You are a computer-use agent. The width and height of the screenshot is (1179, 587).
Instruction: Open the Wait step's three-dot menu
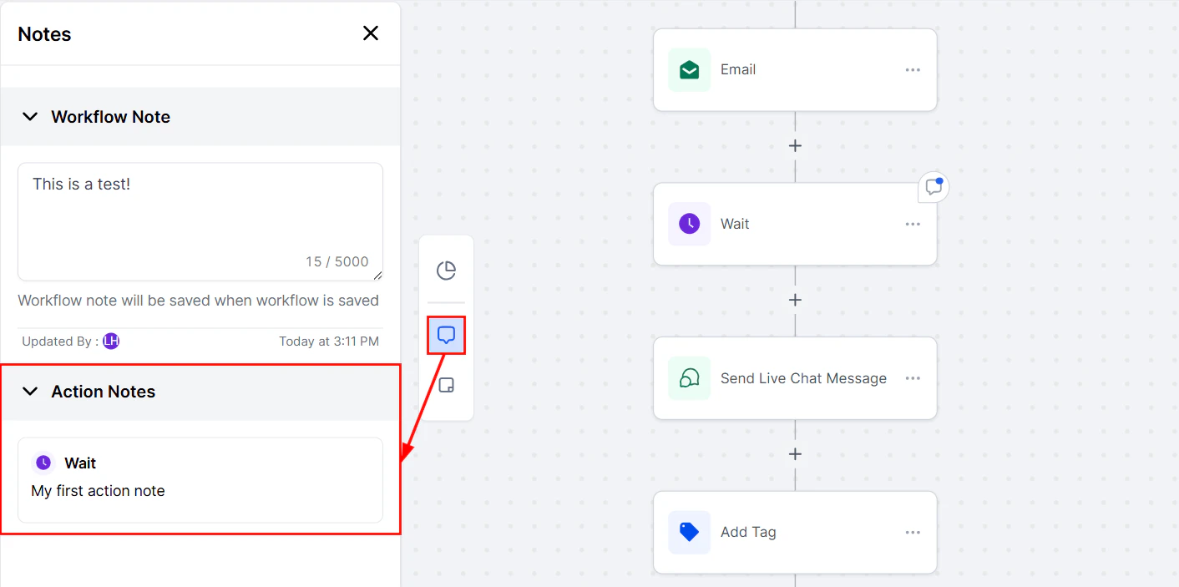click(912, 223)
